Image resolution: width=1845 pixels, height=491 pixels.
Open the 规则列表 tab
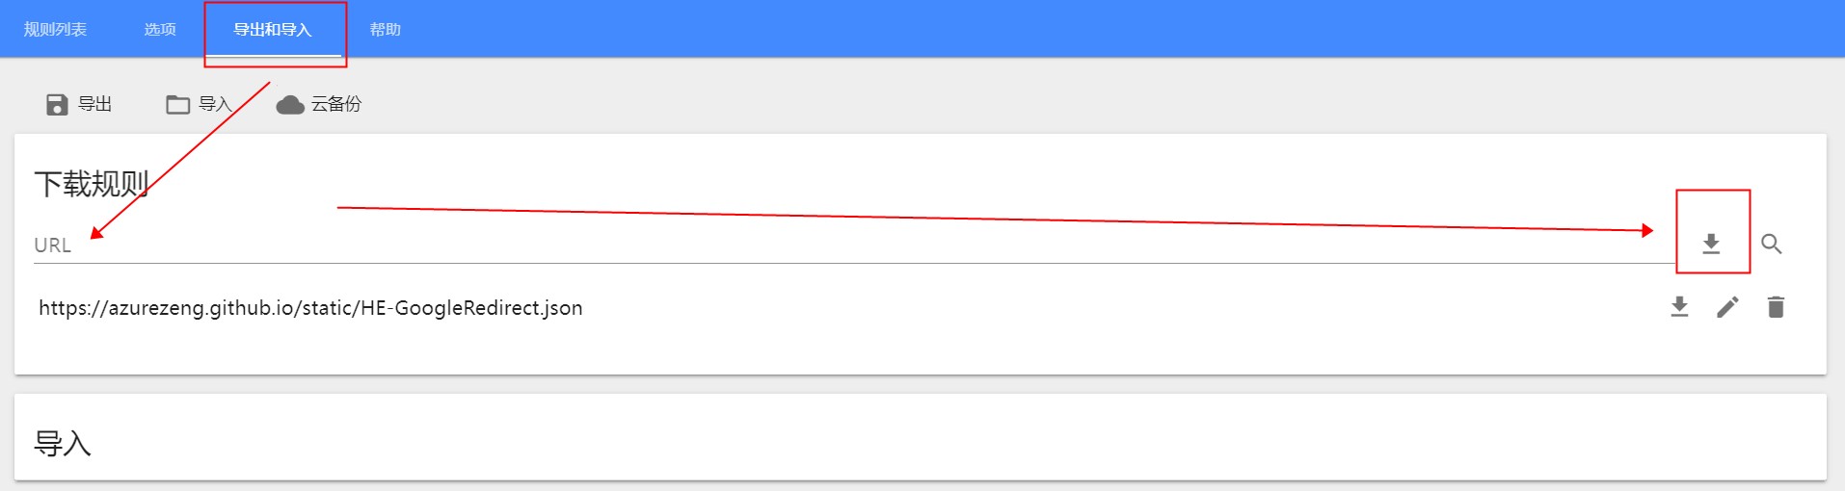55,29
